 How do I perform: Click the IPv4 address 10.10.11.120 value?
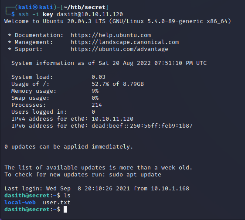[x=112, y=119]
